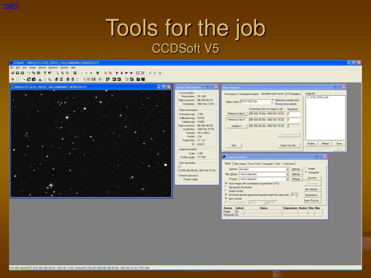Viewport: 371px width, 278px height.
Task: Switch to the Pre-Analyze tab
Action: pyautogui.click(x=230, y=94)
